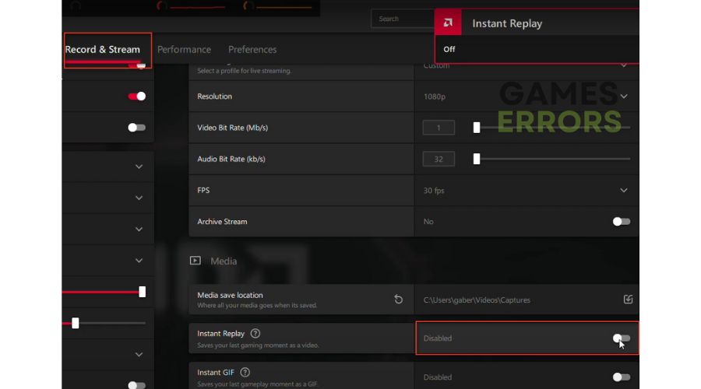The image size is (701, 389).
Task: Click the Audio Bit Rate value box showing 32
Action: [x=439, y=159]
